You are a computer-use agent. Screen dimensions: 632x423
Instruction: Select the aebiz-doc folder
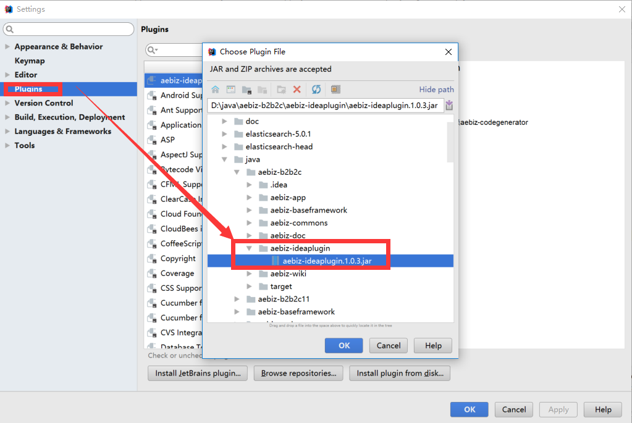pyautogui.click(x=288, y=236)
